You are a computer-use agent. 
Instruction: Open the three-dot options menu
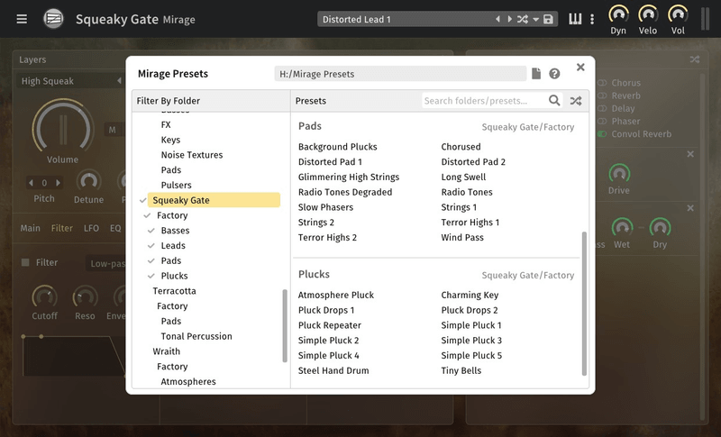592,19
